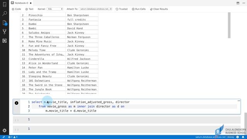Click the 'Peter Pan' cell

[x=36, y=68]
